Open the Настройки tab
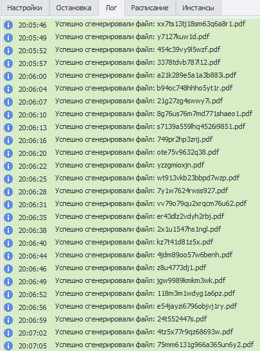Image resolution: width=260 pixels, height=351 pixels. pos(24,8)
